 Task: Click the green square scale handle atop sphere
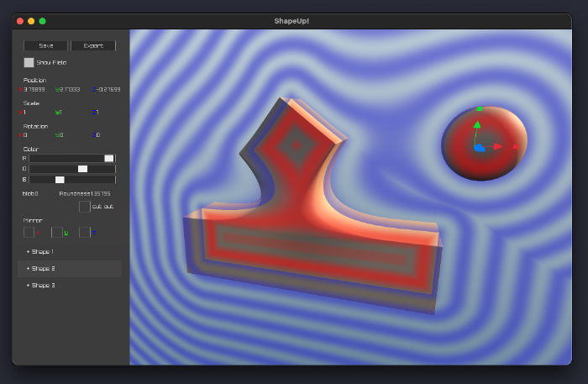click(x=480, y=108)
